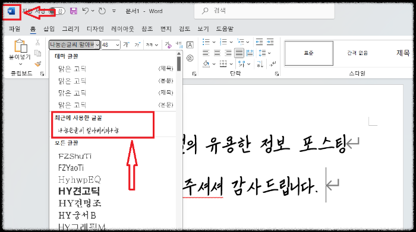Go to the 편지 tab
The width and height of the screenshot is (416, 232).
[x=166, y=28]
